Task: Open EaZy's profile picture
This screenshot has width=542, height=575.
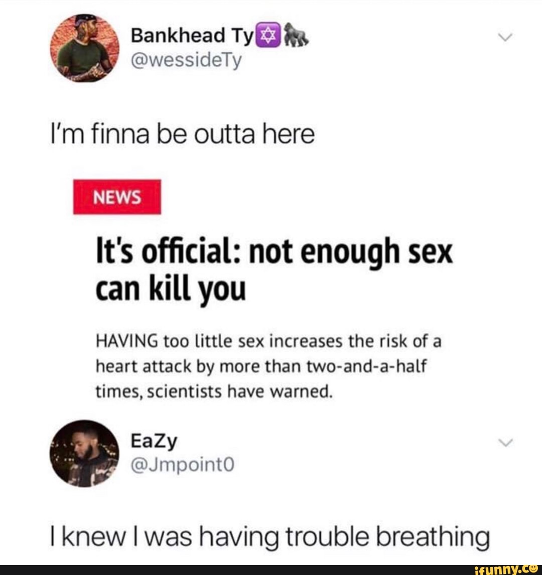Action: (85, 454)
